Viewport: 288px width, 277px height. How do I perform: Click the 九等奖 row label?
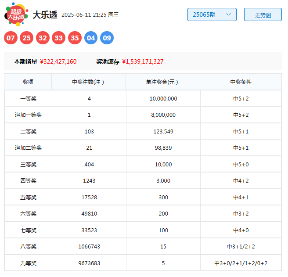(x=28, y=263)
